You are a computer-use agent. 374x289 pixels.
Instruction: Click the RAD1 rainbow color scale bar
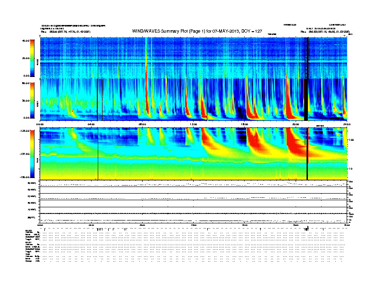(32, 101)
